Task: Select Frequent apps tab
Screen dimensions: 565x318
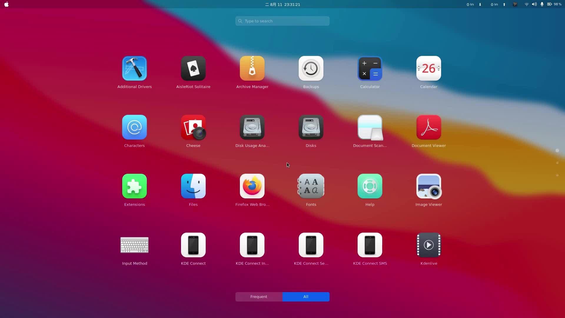Action: [259, 297]
